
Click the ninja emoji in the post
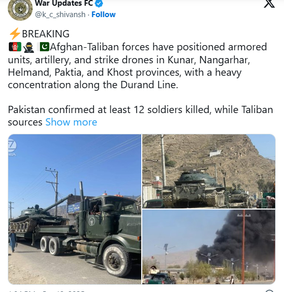coord(29,47)
